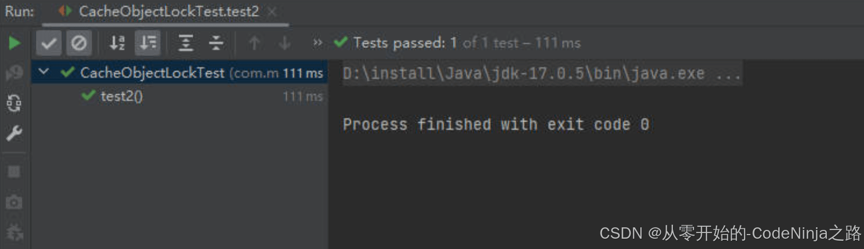Open the toolbar overflow double-chevron menu

click(x=318, y=42)
